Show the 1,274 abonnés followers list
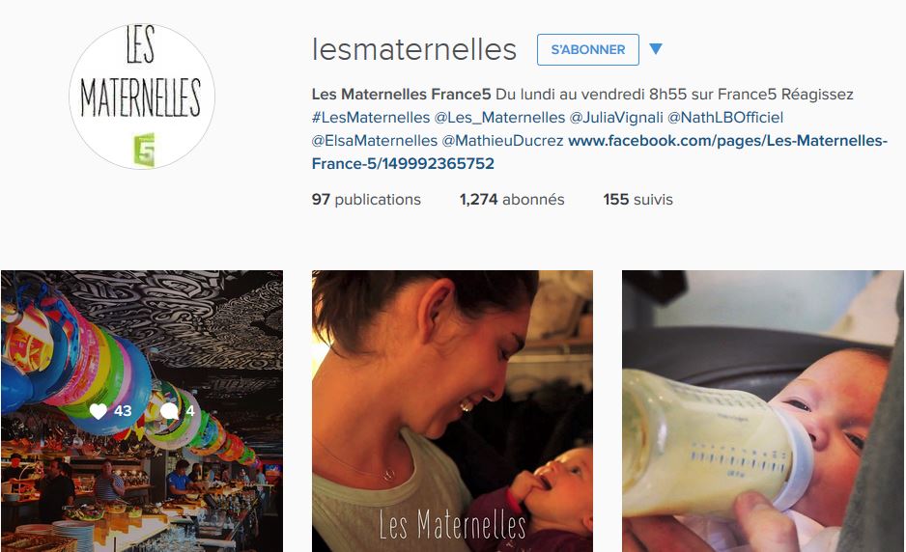Screen dimensions: 906x552 tap(512, 199)
